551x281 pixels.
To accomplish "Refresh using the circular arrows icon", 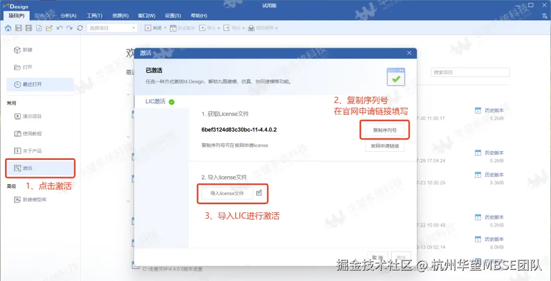I will (80, 28).
